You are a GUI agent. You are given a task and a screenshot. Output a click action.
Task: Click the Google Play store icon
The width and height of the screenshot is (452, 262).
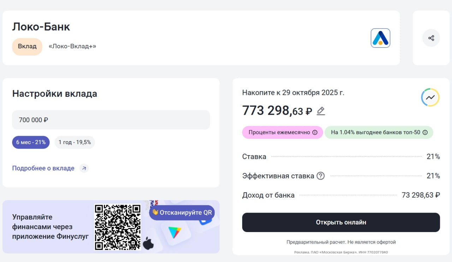(174, 232)
